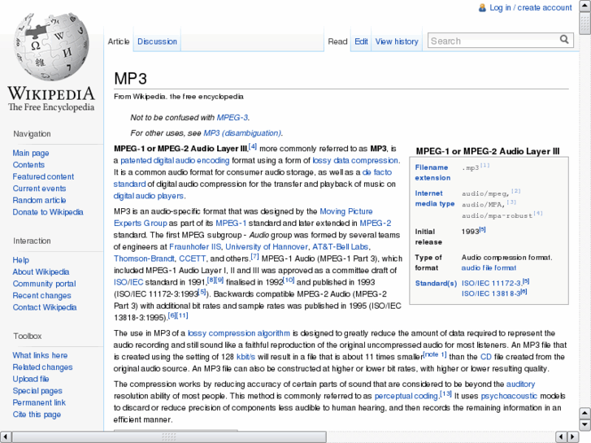Click What links here in Toolbox
This screenshot has width=591, height=443.
[40, 355]
